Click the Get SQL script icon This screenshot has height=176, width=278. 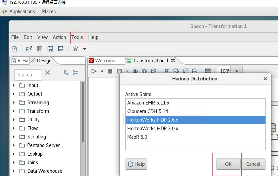185,71
